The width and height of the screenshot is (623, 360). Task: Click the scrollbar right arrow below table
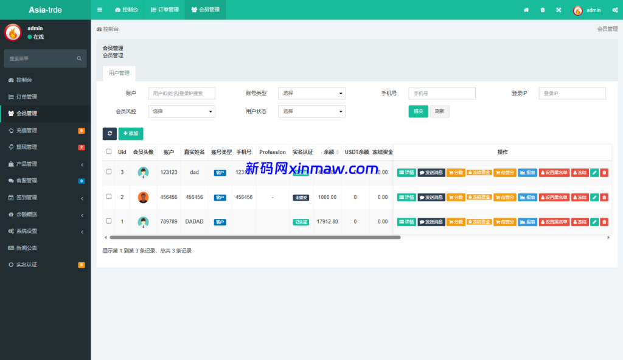(x=608, y=238)
